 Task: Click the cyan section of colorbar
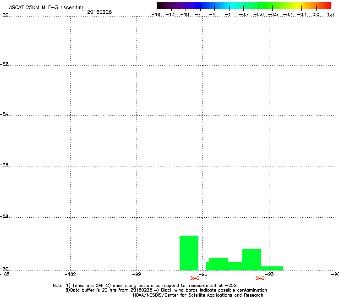(x=231, y=6)
